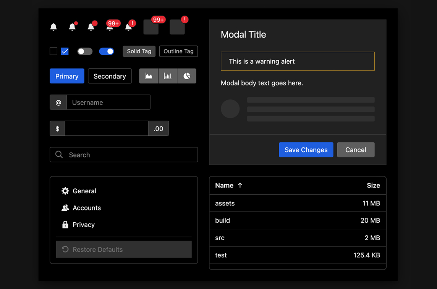
Task: Click the gray square with 99+ badge
Action: pyautogui.click(x=151, y=27)
